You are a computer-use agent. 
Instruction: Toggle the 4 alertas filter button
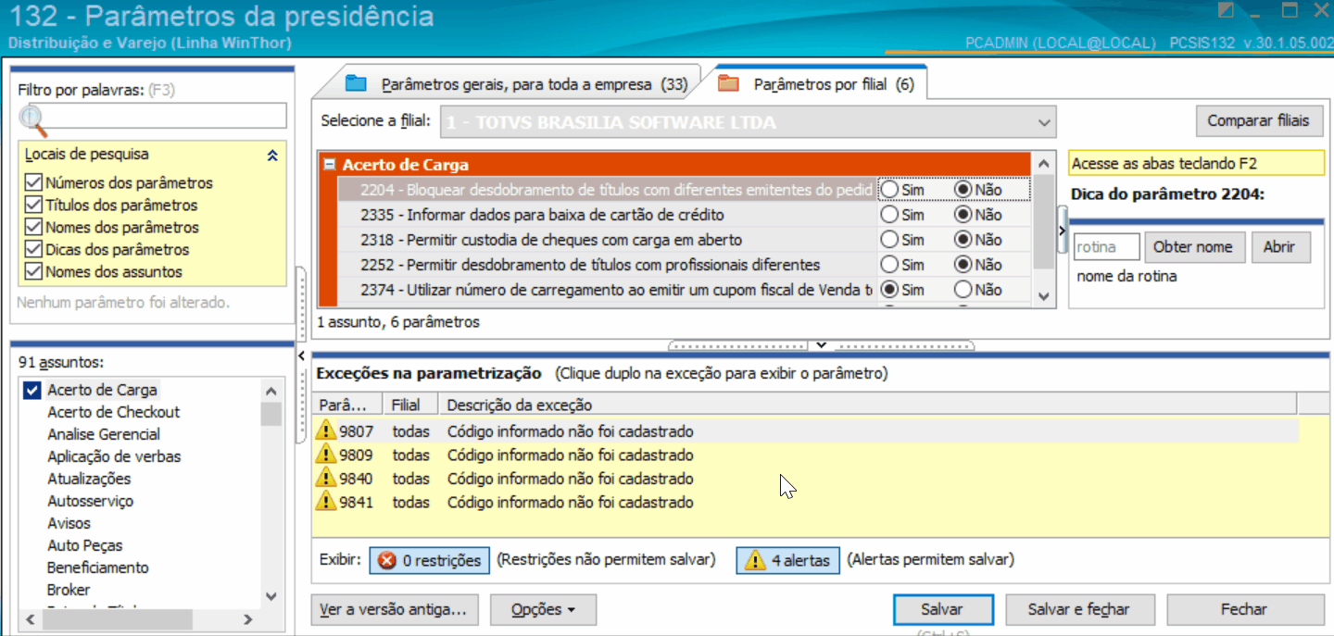click(788, 560)
